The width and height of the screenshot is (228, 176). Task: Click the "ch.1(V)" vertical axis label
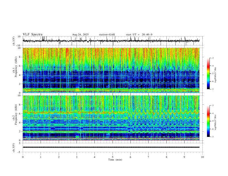click(14, 41)
